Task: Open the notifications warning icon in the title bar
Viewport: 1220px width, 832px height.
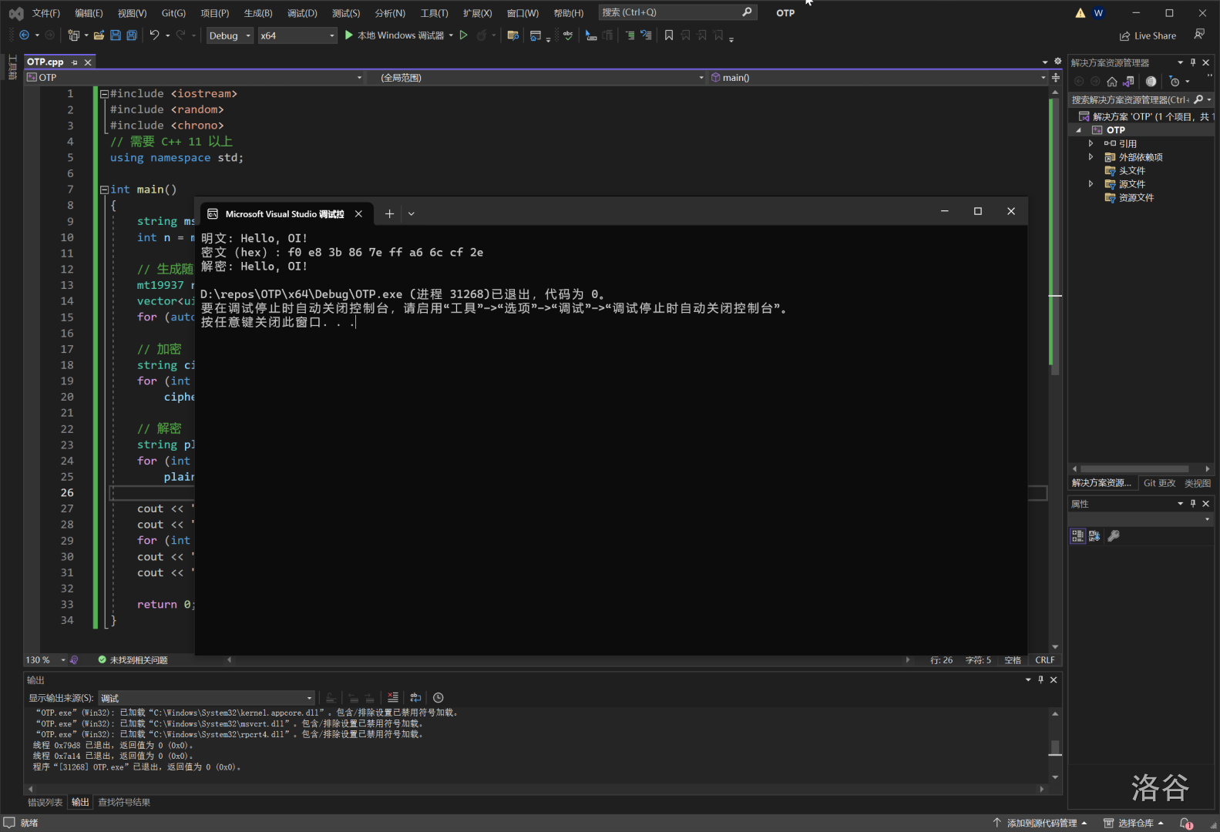Action: (x=1080, y=13)
